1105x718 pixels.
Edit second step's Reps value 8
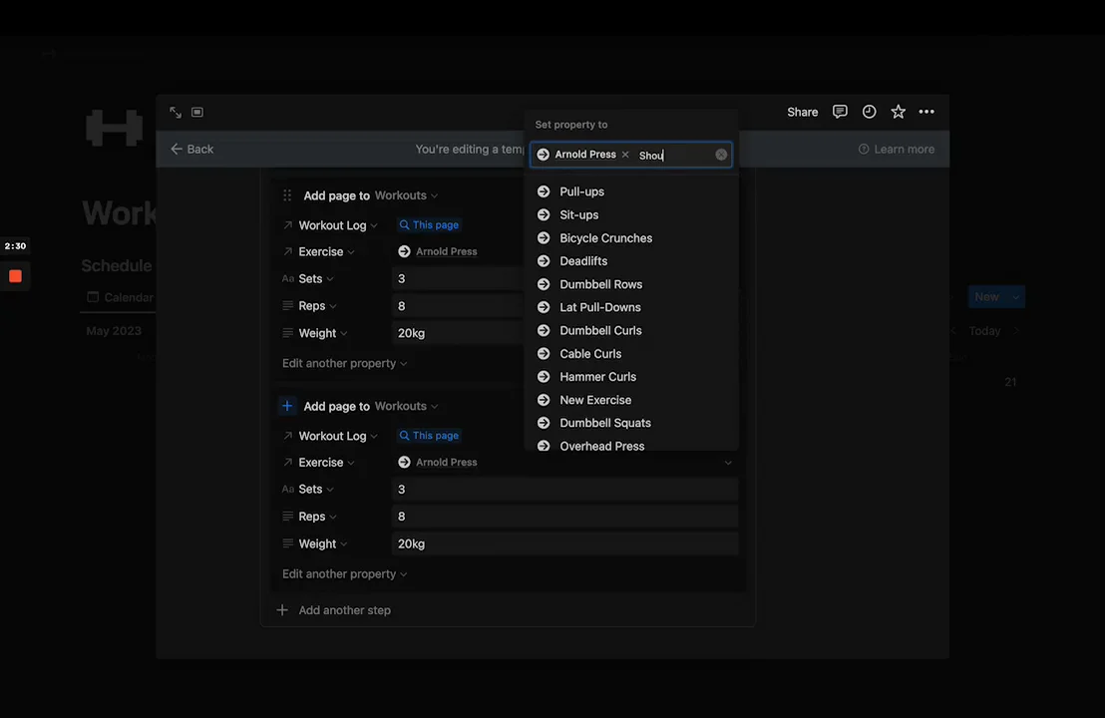click(x=565, y=517)
